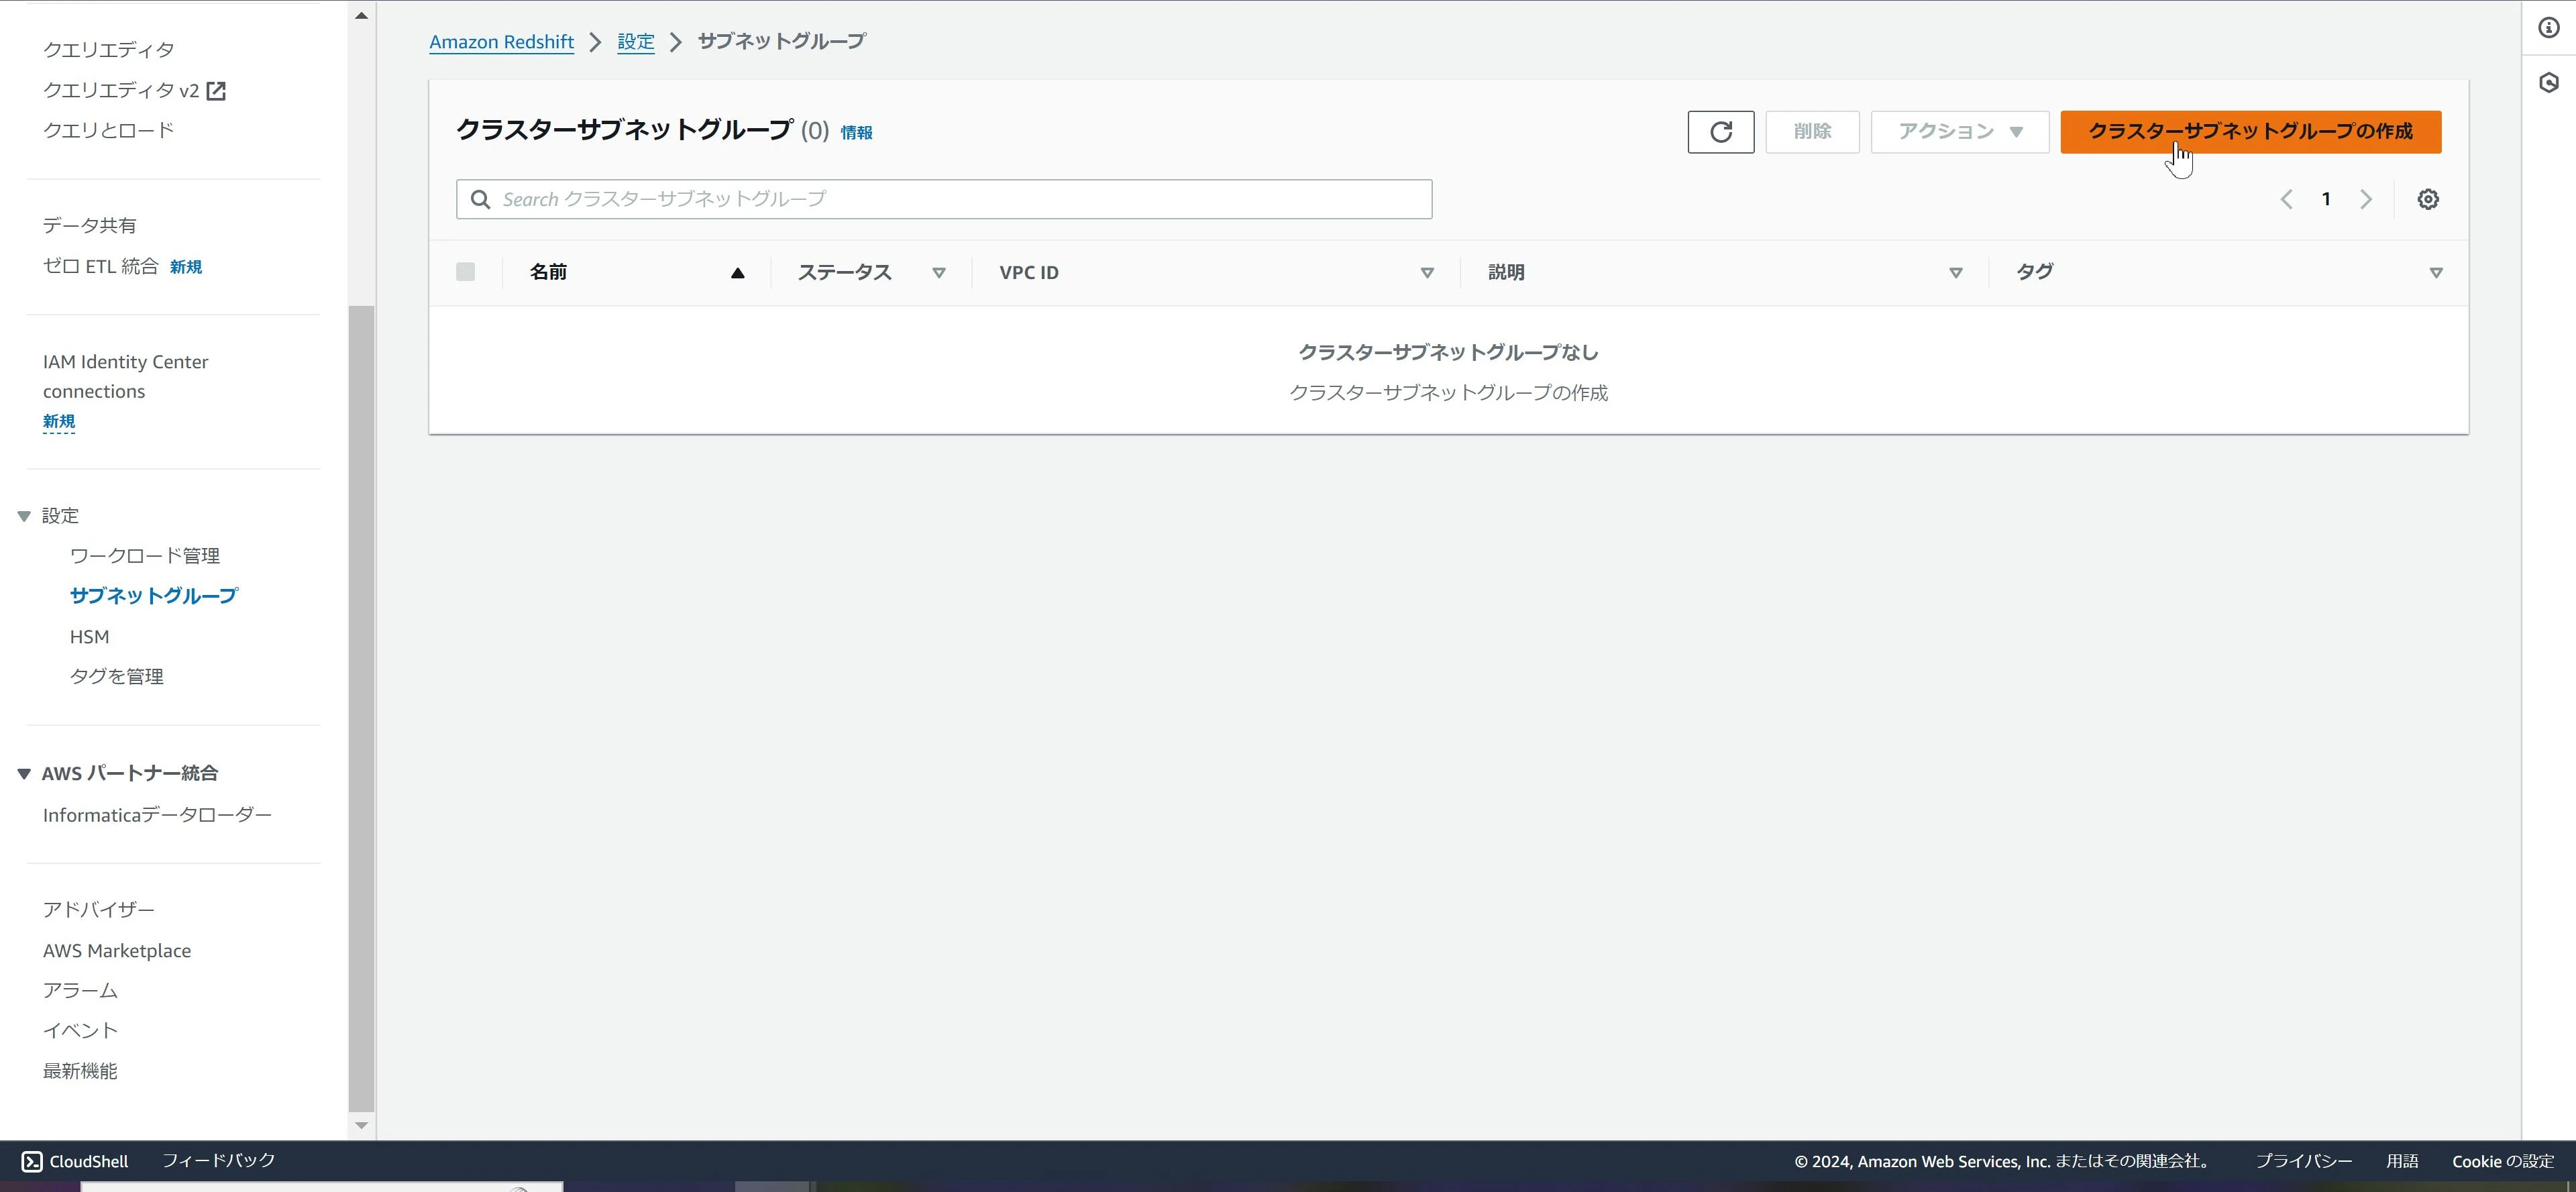Follow the Amazon Redshift breadcrumb link
2576x1192 pixels.
[501, 42]
